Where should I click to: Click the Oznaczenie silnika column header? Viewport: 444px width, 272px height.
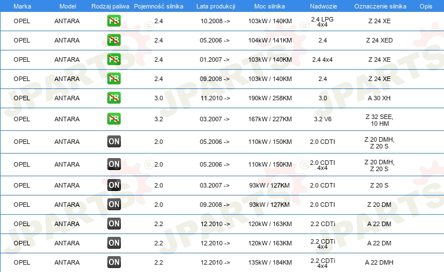380,6
